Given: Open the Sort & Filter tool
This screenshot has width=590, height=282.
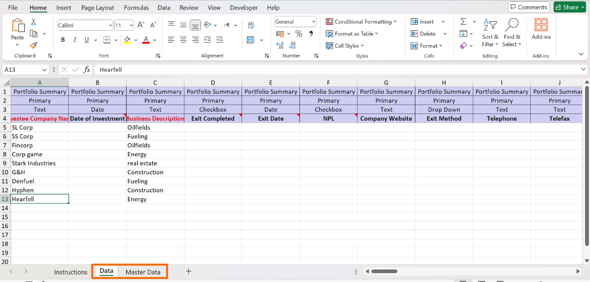Looking at the screenshot, I should pyautogui.click(x=490, y=34).
